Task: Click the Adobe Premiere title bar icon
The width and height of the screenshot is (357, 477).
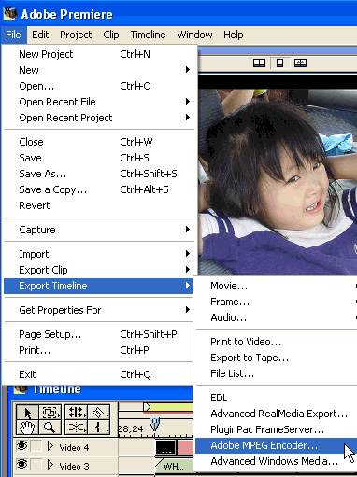Action: [10, 13]
